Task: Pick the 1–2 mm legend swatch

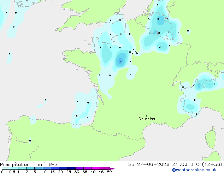Action: pyautogui.click(x=22, y=168)
